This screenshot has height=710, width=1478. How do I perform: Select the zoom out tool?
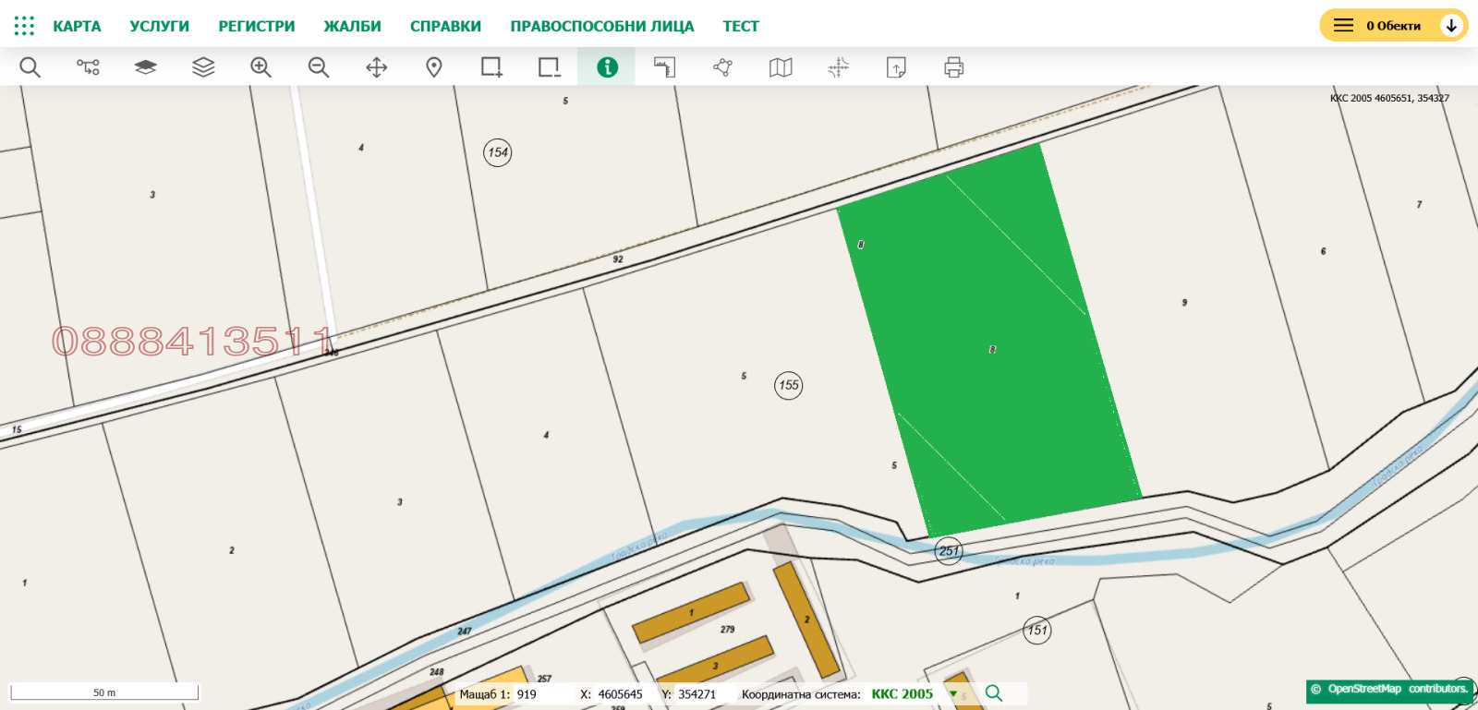(x=319, y=67)
